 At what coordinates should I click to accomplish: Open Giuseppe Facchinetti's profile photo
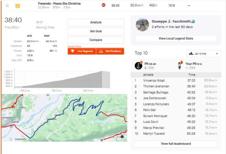coord(142,24)
